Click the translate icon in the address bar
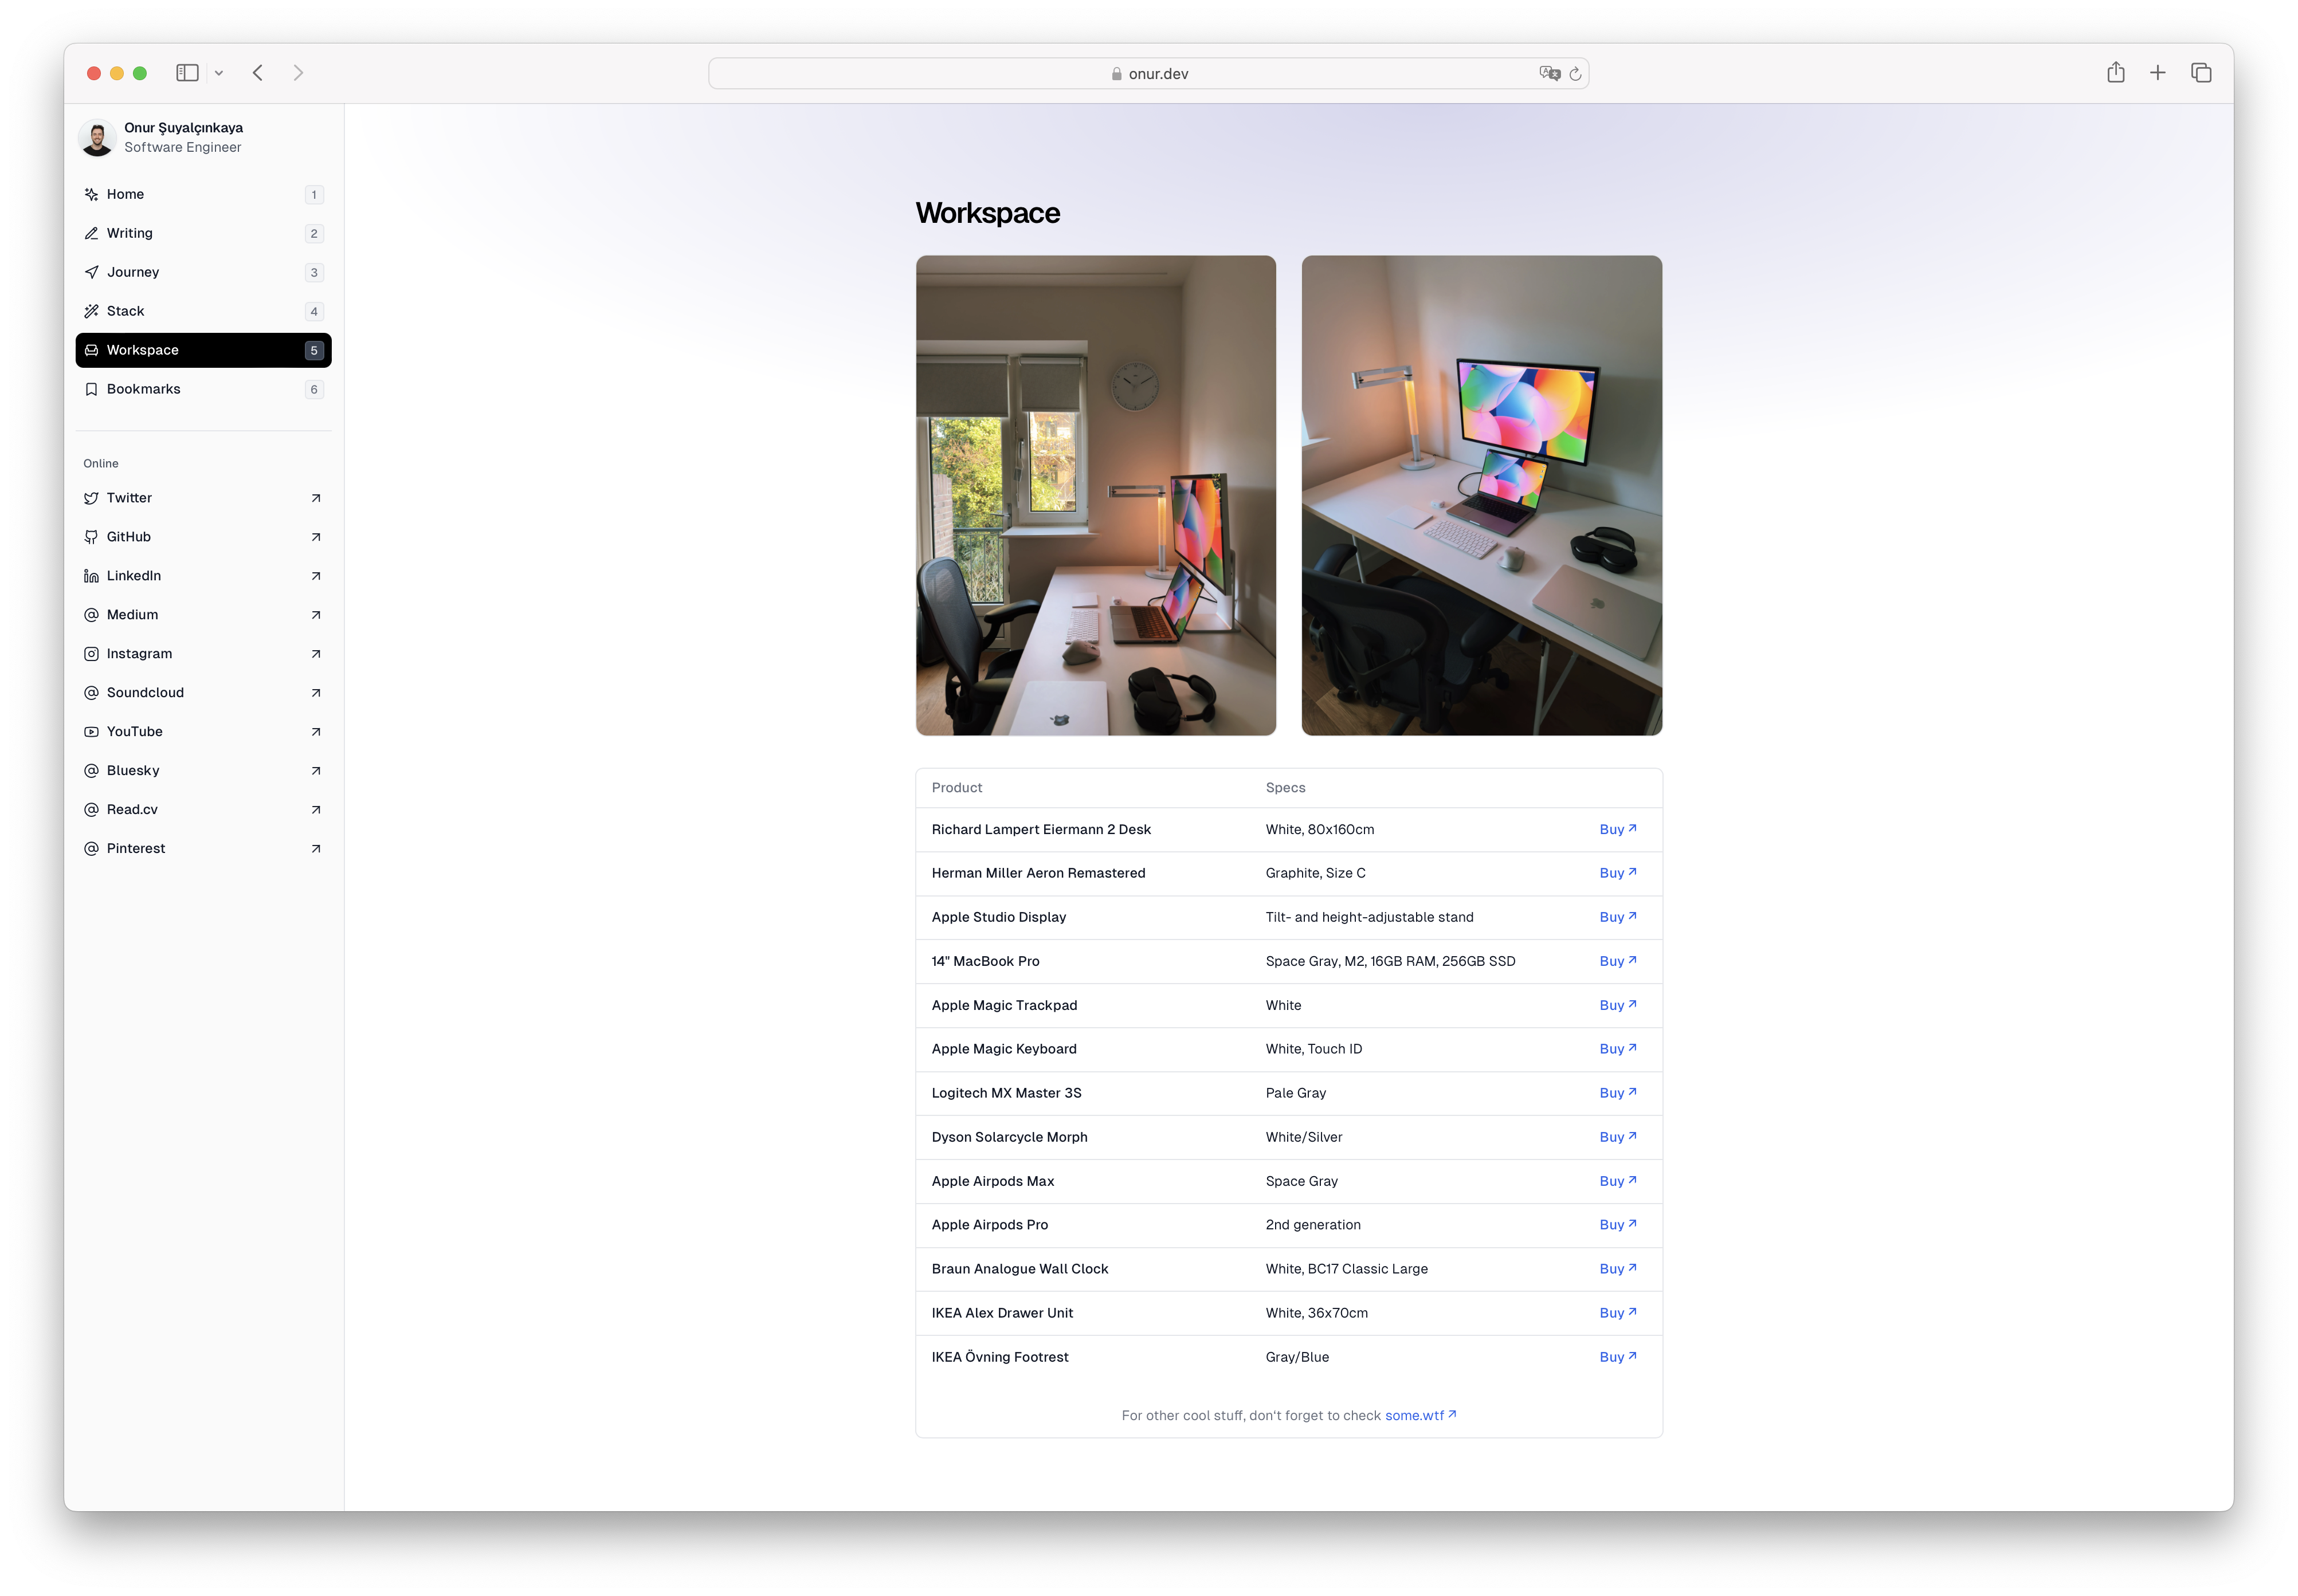2298x1596 pixels. click(x=1548, y=74)
